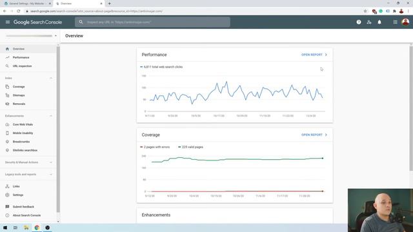413x232 pixels.
Task: Collapse the Enhancements section in the sidebar
Action: pyautogui.click(x=51, y=116)
